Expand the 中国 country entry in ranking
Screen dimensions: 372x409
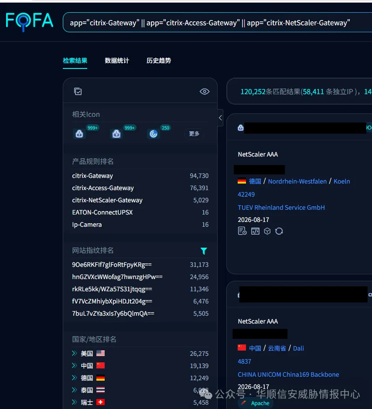(75, 366)
